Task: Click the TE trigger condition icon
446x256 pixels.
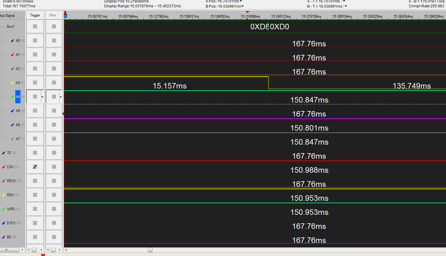Action: [x=35, y=153]
